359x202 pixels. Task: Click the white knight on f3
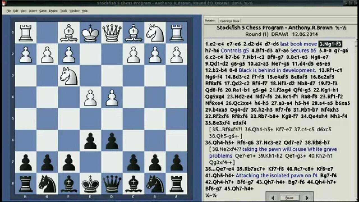click(x=69, y=76)
